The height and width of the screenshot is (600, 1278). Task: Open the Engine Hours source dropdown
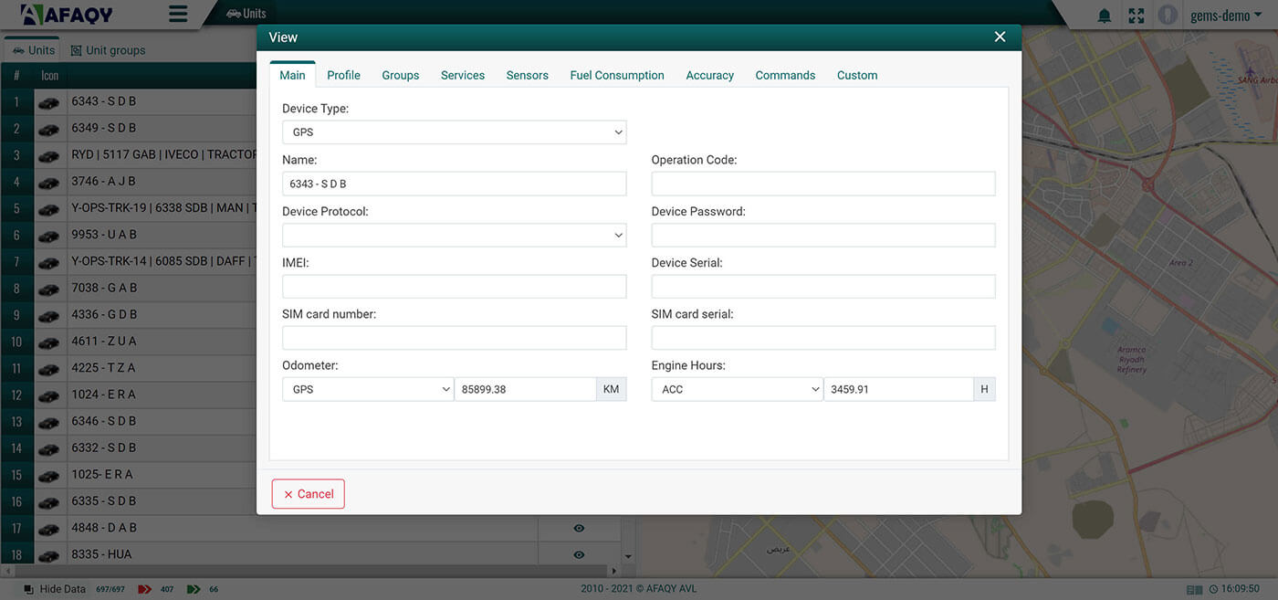pos(738,389)
